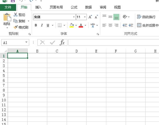The width and height of the screenshot is (159, 125).
Task: Switch to 审阅 Review tab
Action: (103, 7)
